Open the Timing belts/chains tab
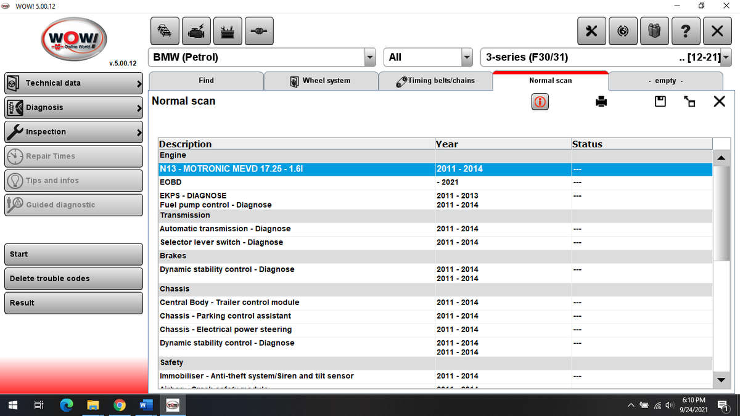 (436, 81)
